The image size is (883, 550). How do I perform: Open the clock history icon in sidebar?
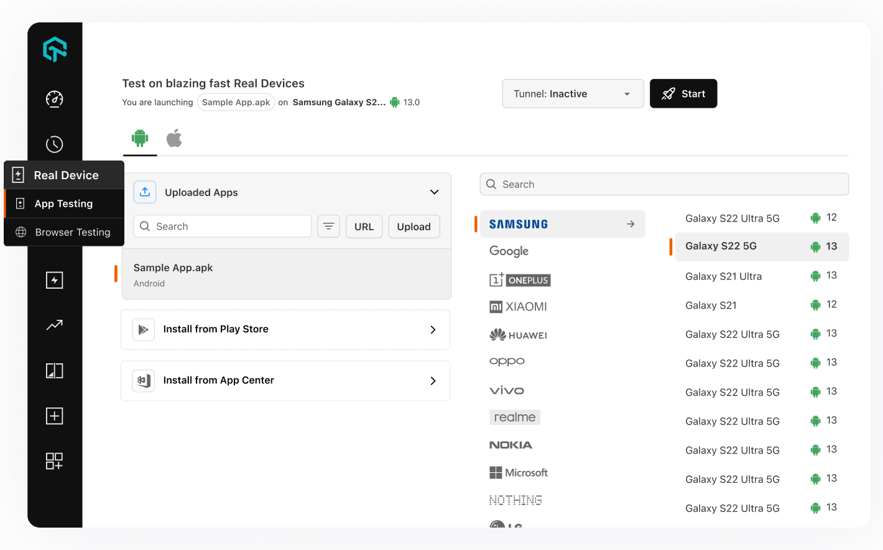[55, 144]
